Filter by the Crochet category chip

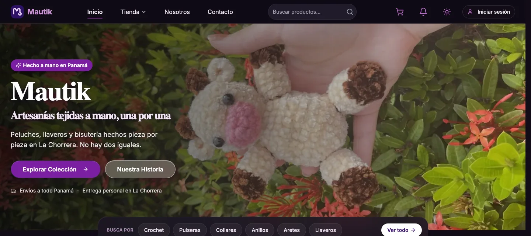(154, 230)
